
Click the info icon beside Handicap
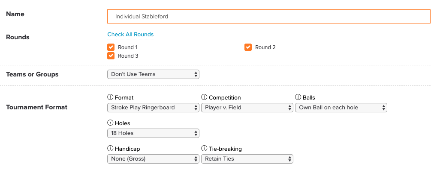coord(110,149)
